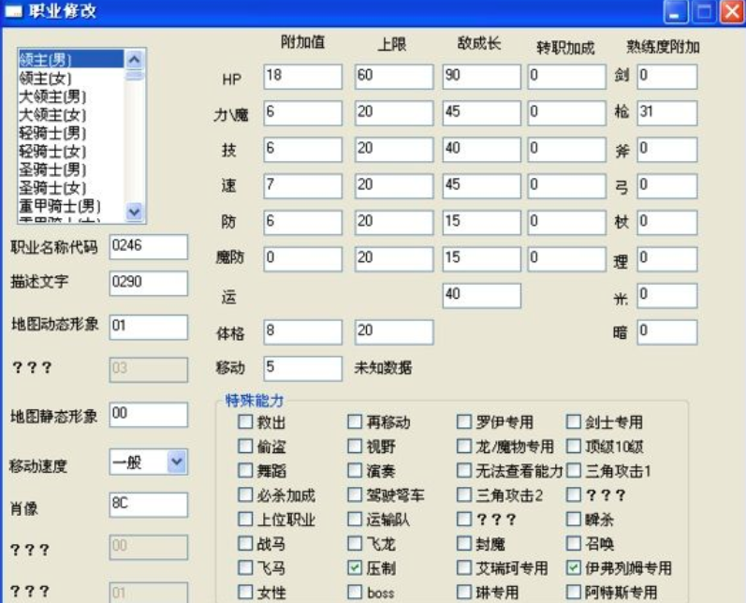Viewport: 746px width, 603px height.
Task: Click the 移动 value field
Action: (302, 368)
